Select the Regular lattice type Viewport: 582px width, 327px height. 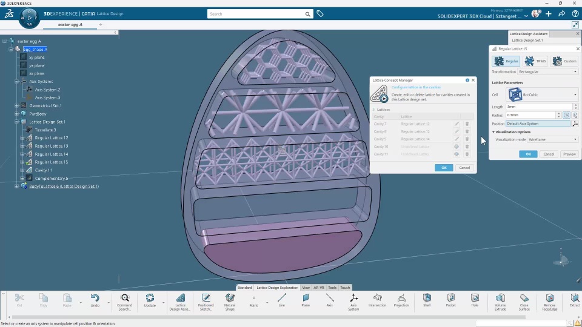pyautogui.click(x=506, y=61)
